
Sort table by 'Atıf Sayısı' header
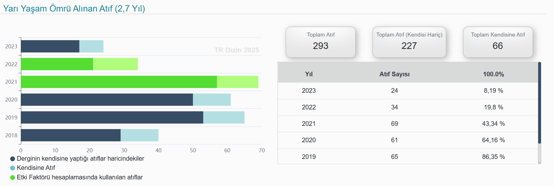[394, 74]
